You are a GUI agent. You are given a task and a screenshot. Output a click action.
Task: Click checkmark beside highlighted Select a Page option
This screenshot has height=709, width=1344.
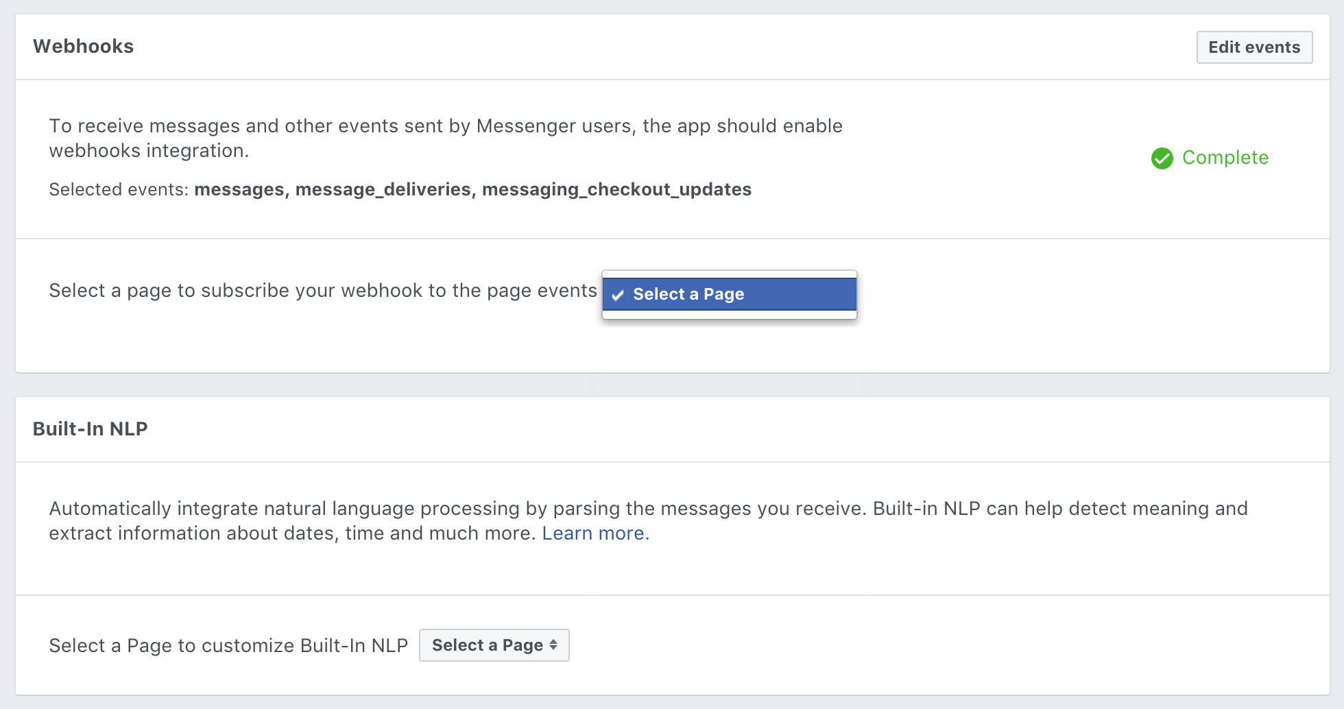point(618,295)
